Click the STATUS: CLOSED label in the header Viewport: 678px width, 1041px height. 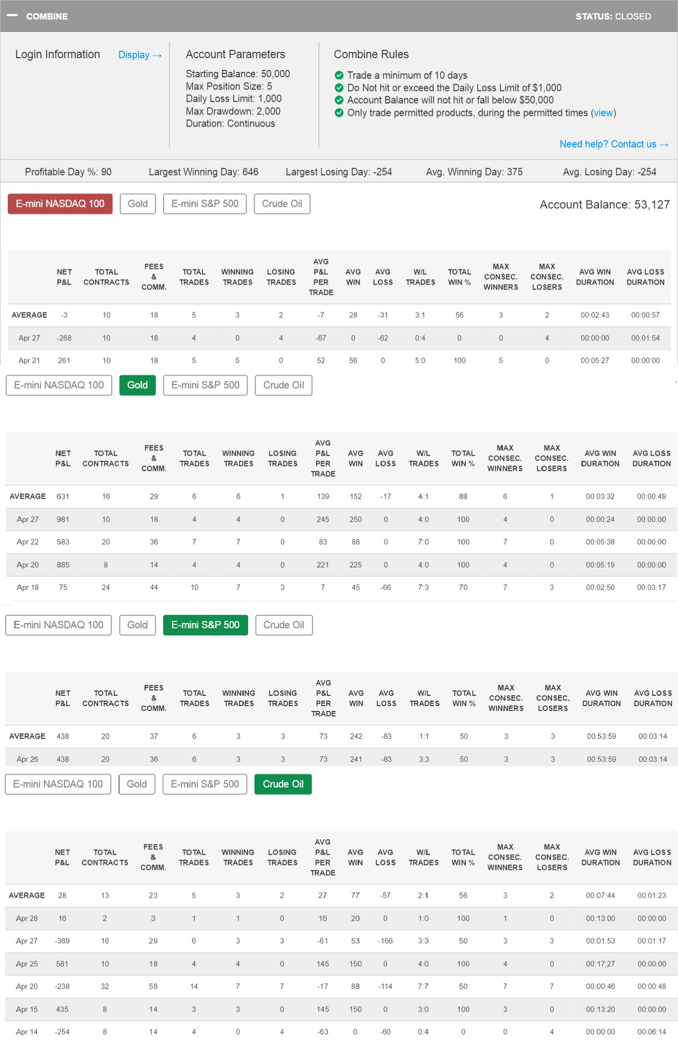coord(613,16)
